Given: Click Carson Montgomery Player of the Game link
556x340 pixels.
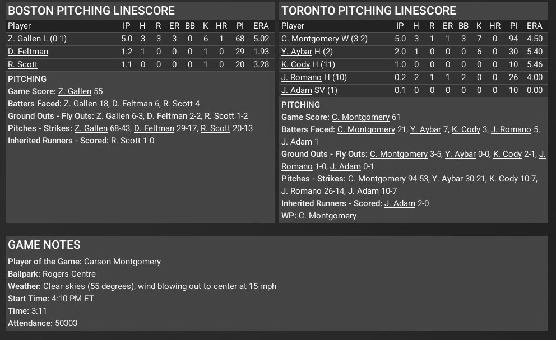Looking at the screenshot, I should tap(122, 262).
